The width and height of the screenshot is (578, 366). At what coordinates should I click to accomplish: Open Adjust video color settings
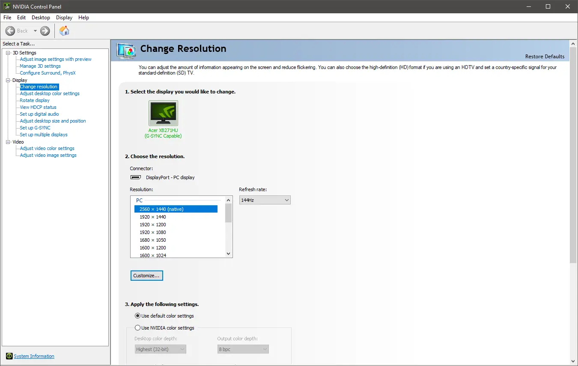[47, 148]
